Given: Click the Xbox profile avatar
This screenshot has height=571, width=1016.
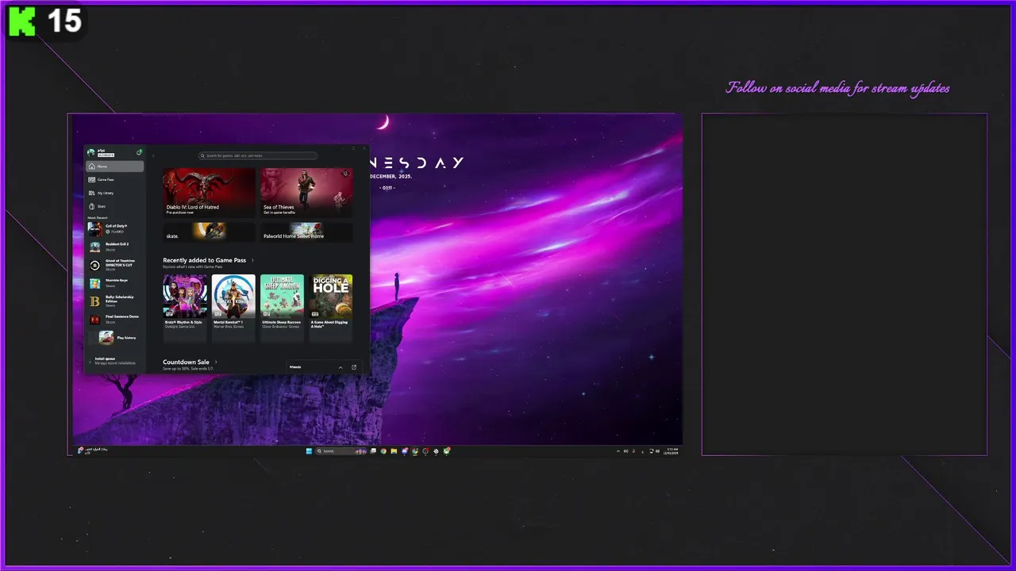Looking at the screenshot, I should coord(91,152).
